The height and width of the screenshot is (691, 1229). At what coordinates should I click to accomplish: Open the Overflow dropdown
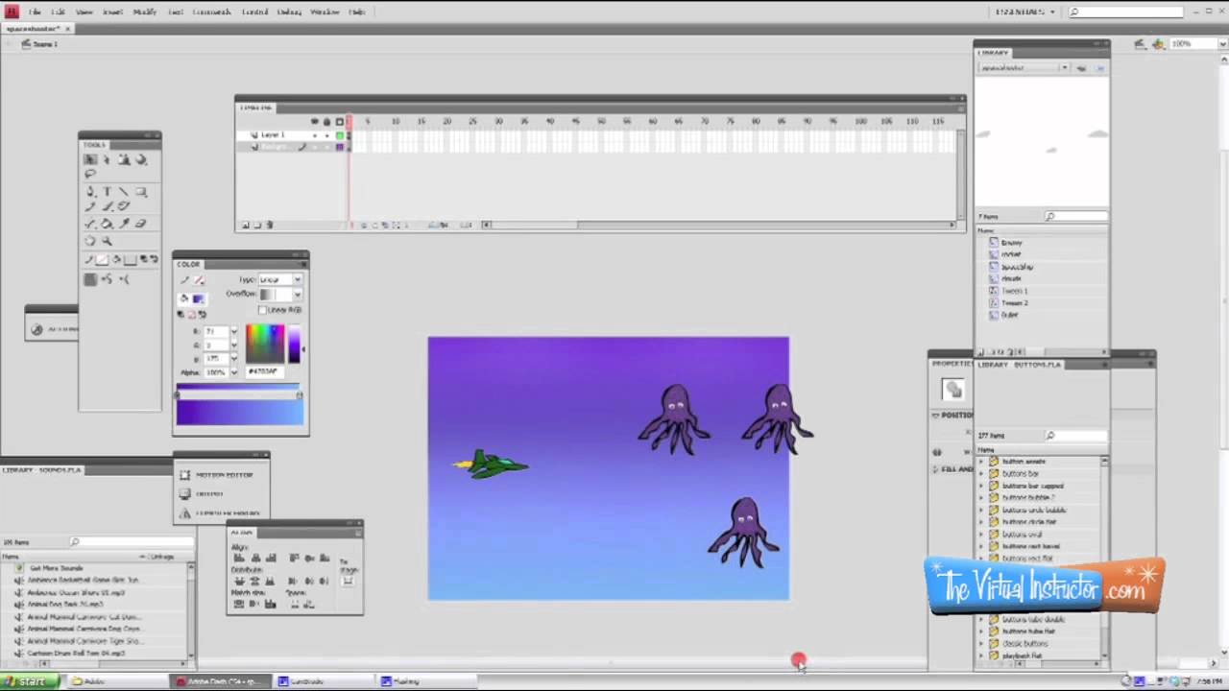(297, 294)
